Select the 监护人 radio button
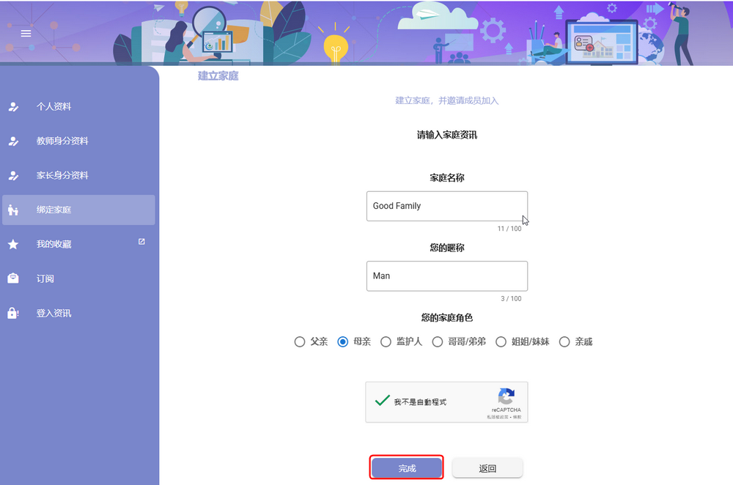 coord(386,341)
